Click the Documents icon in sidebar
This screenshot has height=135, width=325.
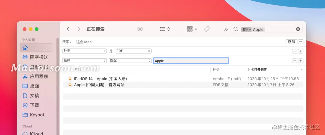point(25,95)
